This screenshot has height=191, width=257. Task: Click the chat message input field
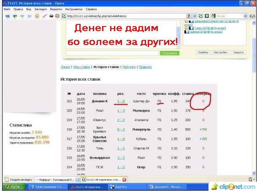(x=113, y=53)
